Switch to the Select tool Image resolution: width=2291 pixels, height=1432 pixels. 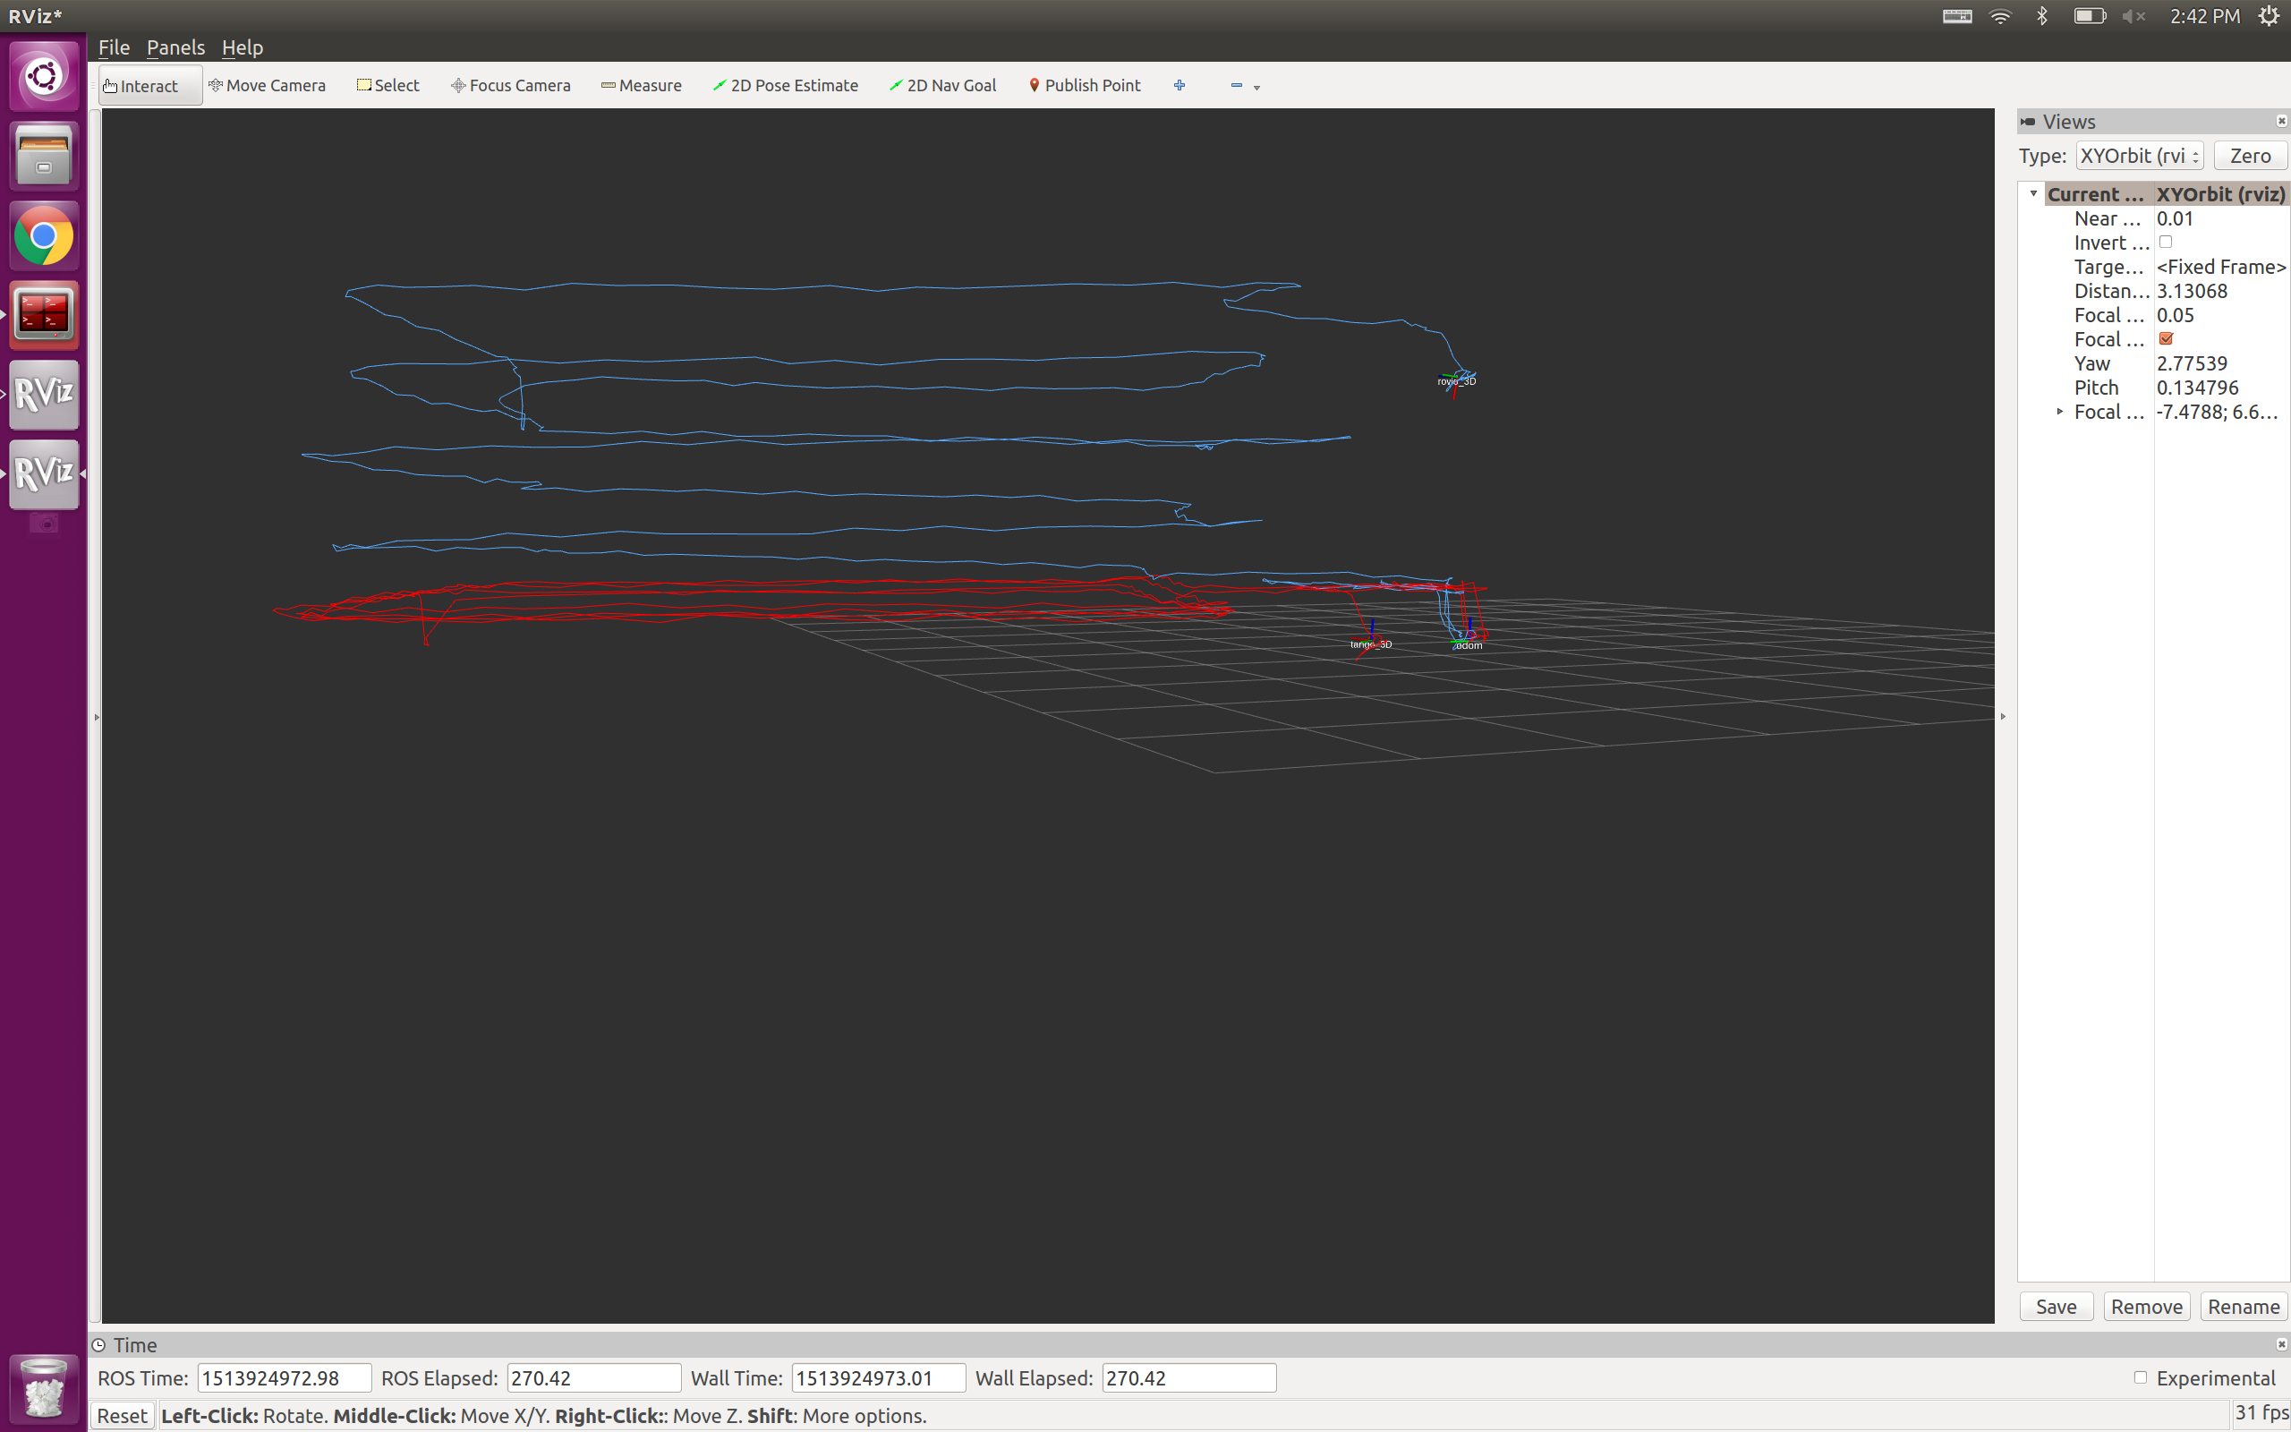[388, 85]
